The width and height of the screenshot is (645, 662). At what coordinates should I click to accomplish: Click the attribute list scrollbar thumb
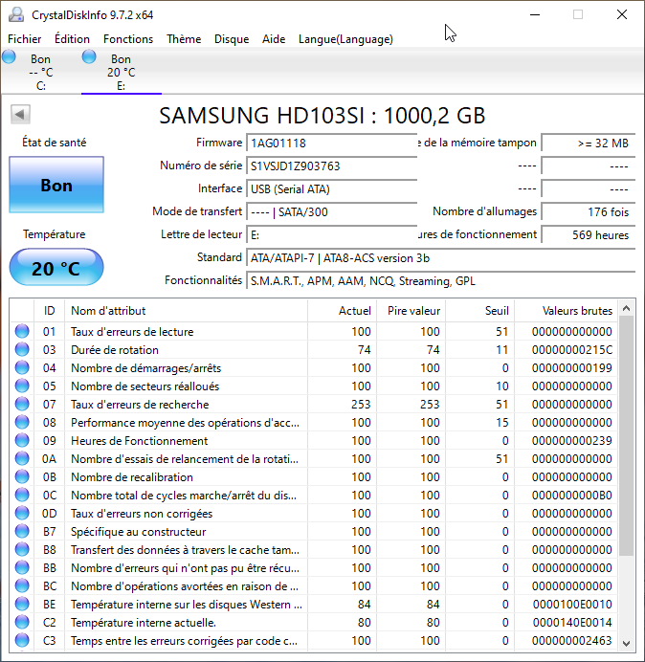(627, 435)
